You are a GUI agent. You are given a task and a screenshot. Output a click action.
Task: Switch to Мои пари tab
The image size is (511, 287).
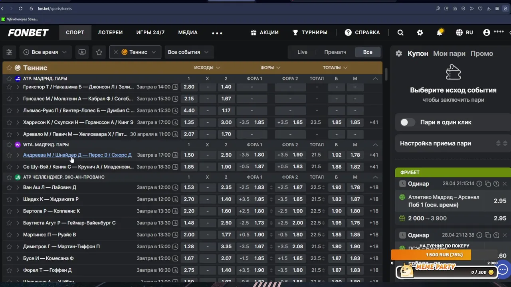449,53
